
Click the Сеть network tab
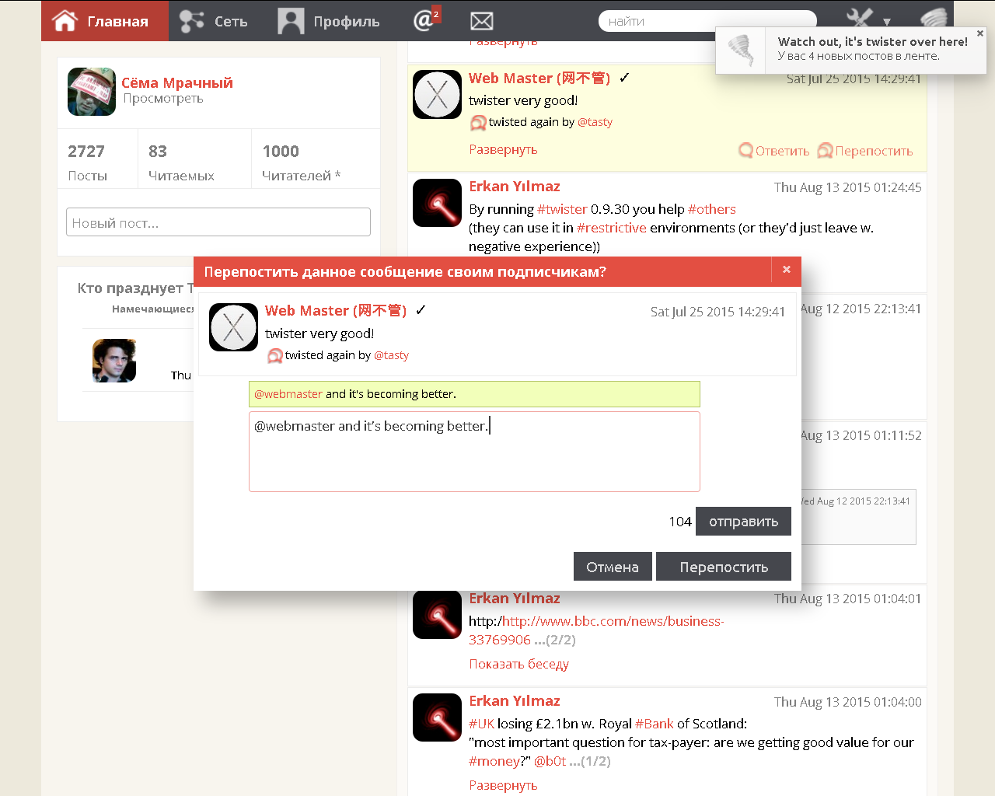point(214,21)
